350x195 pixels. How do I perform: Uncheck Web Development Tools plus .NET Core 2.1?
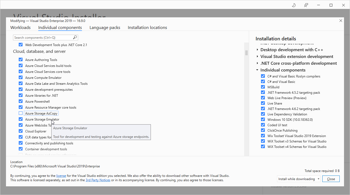(21, 45)
